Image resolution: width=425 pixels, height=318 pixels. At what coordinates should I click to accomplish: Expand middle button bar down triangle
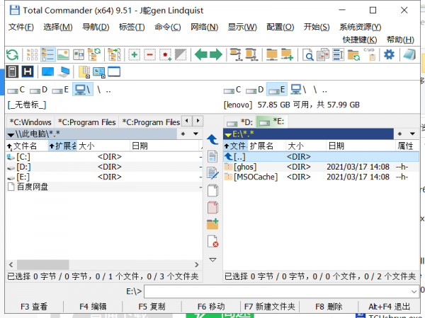tap(212, 259)
